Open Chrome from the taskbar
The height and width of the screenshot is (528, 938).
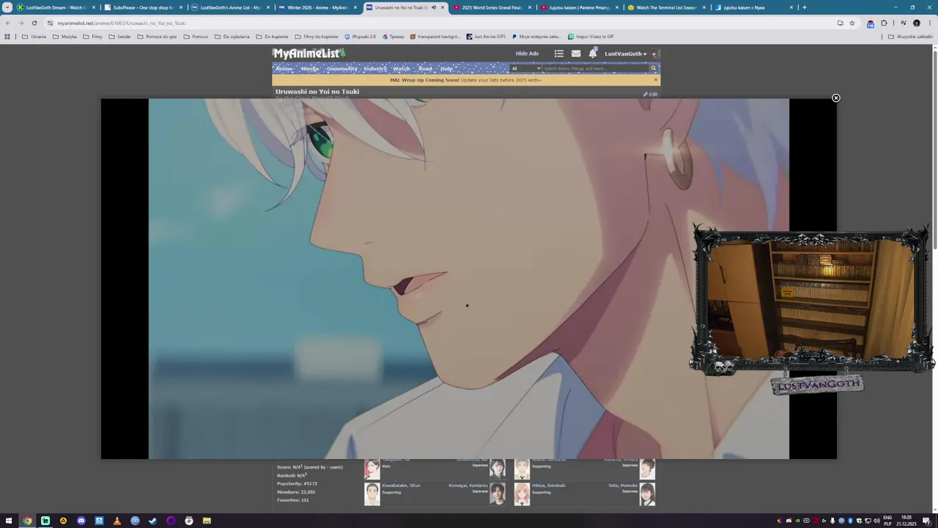pos(27,521)
